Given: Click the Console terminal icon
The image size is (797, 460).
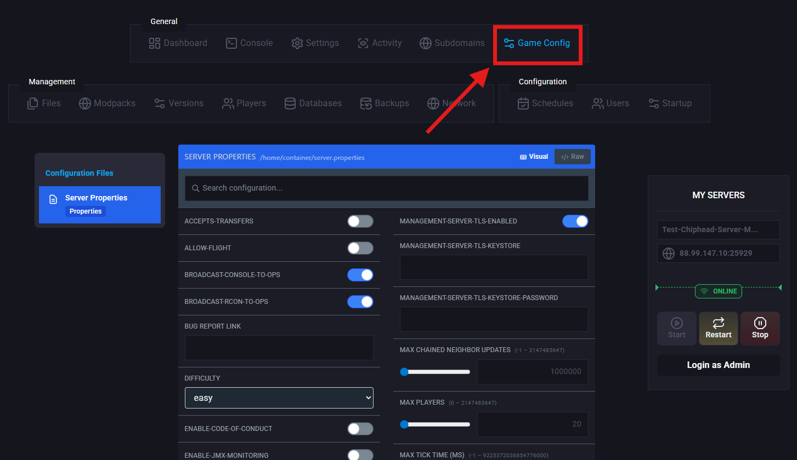Looking at the screenshot, I should pos(231,43).
